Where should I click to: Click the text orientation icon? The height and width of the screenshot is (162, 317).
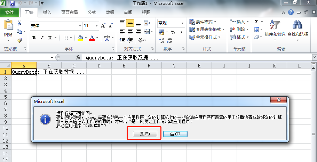pyautogui.click(x=141, y=40)
